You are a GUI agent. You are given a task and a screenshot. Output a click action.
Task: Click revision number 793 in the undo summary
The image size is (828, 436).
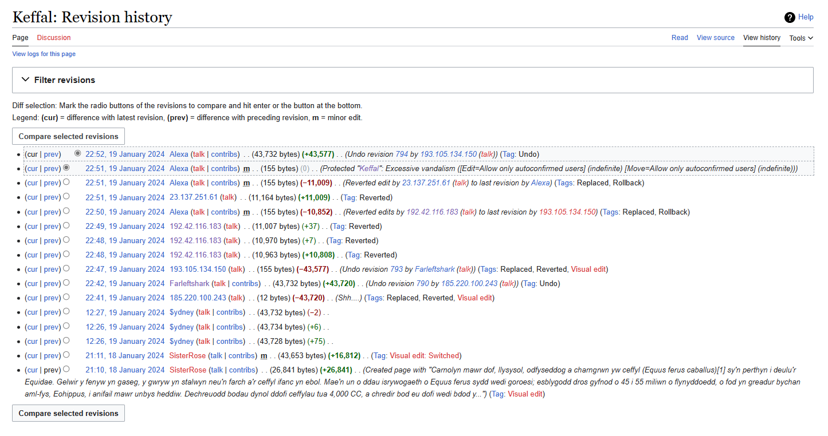[x=397, y=269]
